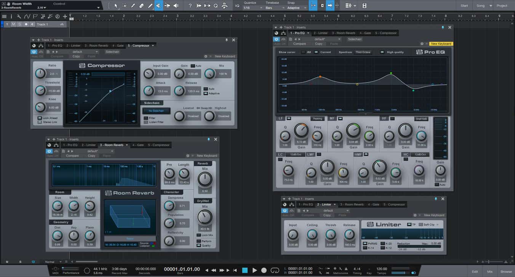Screen dimensions: 515x277
Task: Toggle Stereo Link in the Compressor
Action: coord(40,122)
